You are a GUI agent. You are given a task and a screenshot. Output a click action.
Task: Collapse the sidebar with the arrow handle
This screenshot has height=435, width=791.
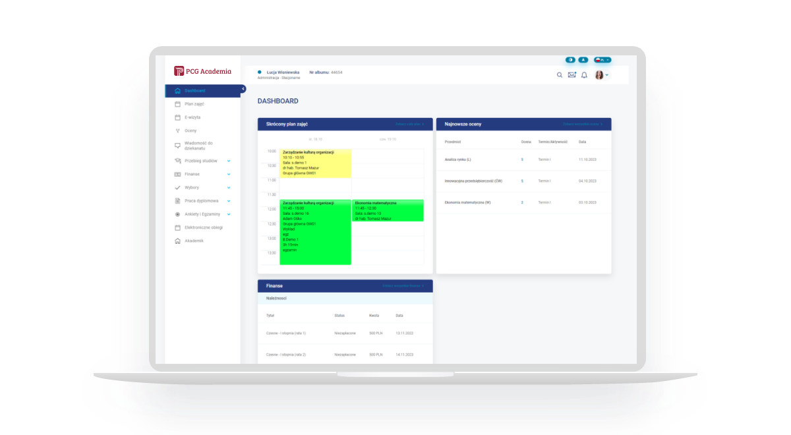coord(243,88)
